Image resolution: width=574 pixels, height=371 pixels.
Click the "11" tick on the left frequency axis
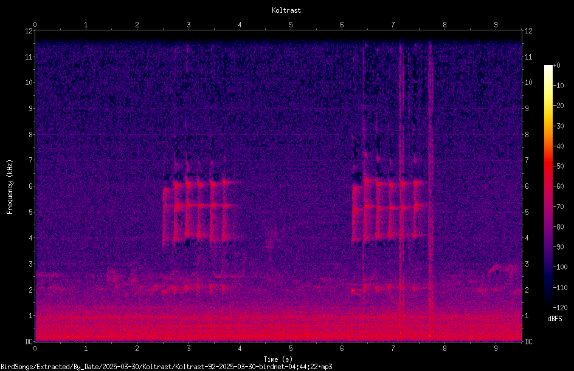coord(29,57)
